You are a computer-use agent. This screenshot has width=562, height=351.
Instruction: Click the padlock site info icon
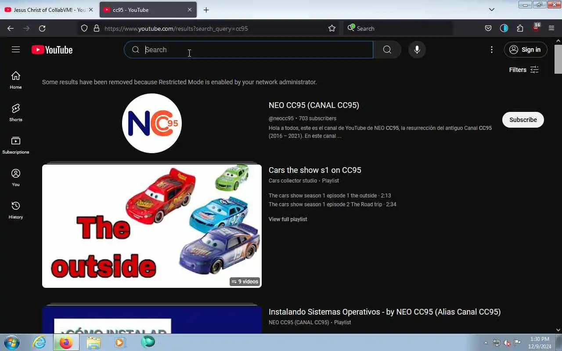coord(97,29)
